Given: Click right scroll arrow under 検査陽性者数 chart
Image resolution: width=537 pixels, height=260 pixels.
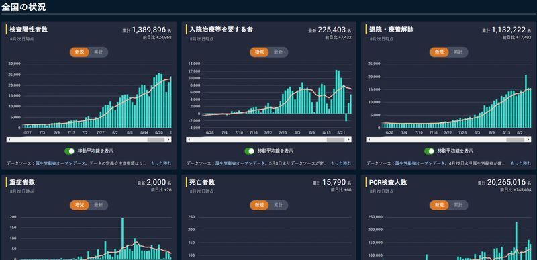Looking at the screenshot, I should click(169, 140).
